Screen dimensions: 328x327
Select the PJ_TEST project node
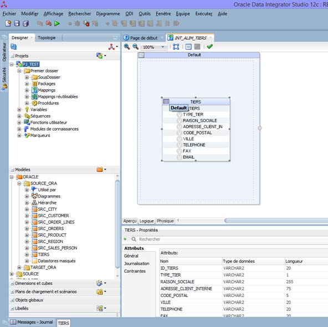31,64
